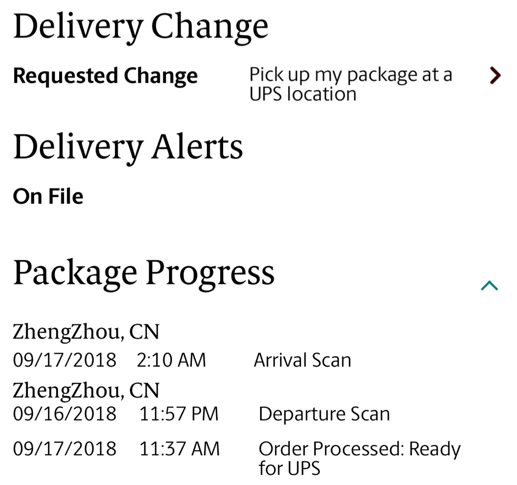Select the 09/17/2018 date beside Order Processed

(65, 449)
